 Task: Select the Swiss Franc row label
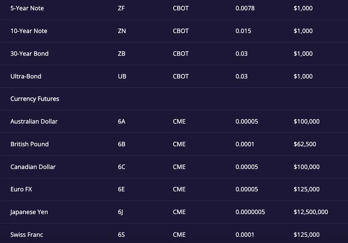tap(27, 235)
